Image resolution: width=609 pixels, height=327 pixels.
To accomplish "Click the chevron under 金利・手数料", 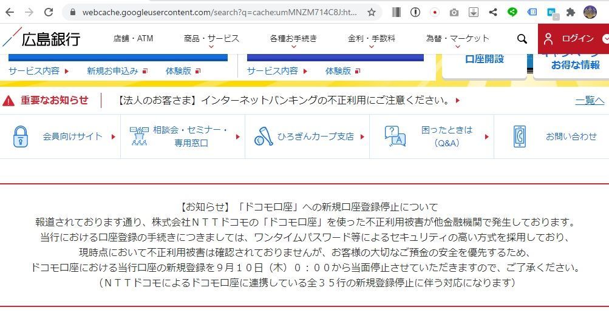I will tap(372, 47).
